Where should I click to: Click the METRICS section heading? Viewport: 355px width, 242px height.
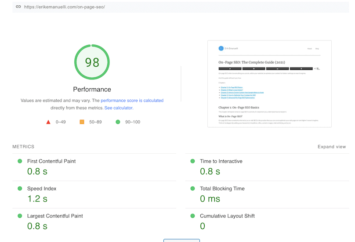click(x=23, y=147)
